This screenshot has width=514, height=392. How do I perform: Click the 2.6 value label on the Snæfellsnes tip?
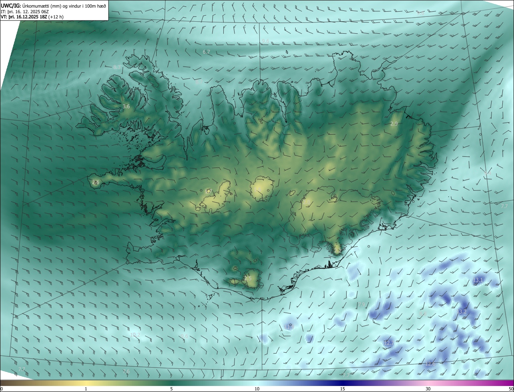[x=96, y=182]
